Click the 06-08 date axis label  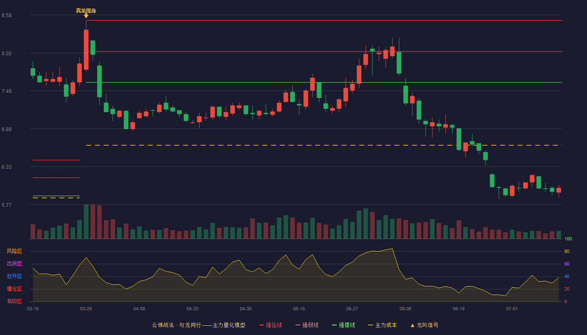pos(405,309)
